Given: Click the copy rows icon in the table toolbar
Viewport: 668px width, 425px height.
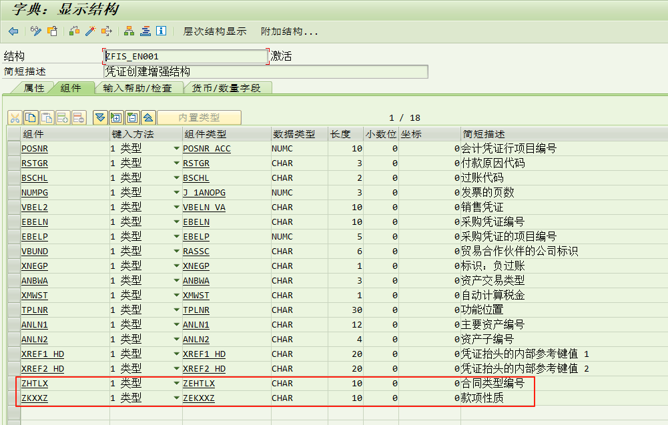Looking at the screenshot, I should (x=29, y=117).
